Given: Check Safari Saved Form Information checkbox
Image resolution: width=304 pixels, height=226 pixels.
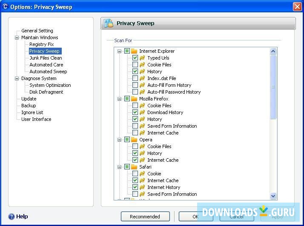Looking at the screenshot, I should click(135, 194).
